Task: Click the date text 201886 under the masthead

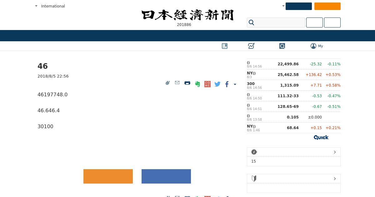Action: (x=184, y=25)
